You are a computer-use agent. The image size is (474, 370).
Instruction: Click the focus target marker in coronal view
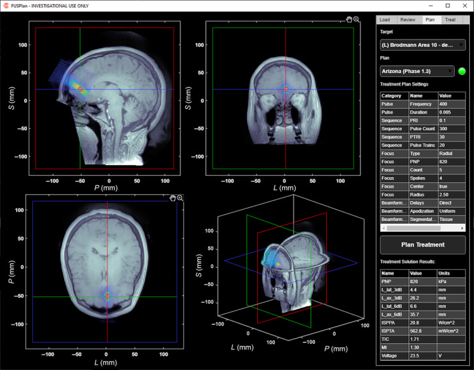tap(285, 89)
